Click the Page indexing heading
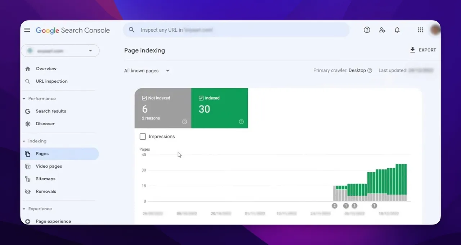 click(144, 50)
